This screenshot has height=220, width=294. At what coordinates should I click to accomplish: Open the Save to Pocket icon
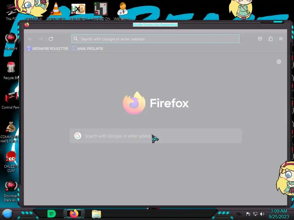260,39
